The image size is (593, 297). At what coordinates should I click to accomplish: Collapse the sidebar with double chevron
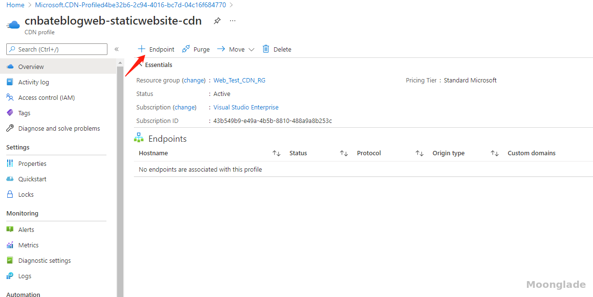point(117,49)
